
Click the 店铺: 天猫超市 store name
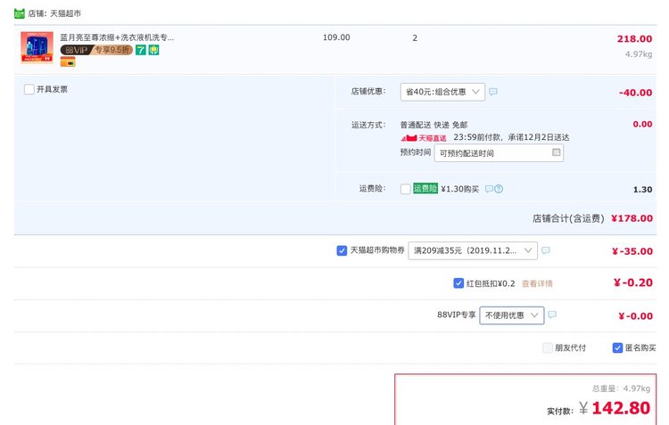(54, 13)
